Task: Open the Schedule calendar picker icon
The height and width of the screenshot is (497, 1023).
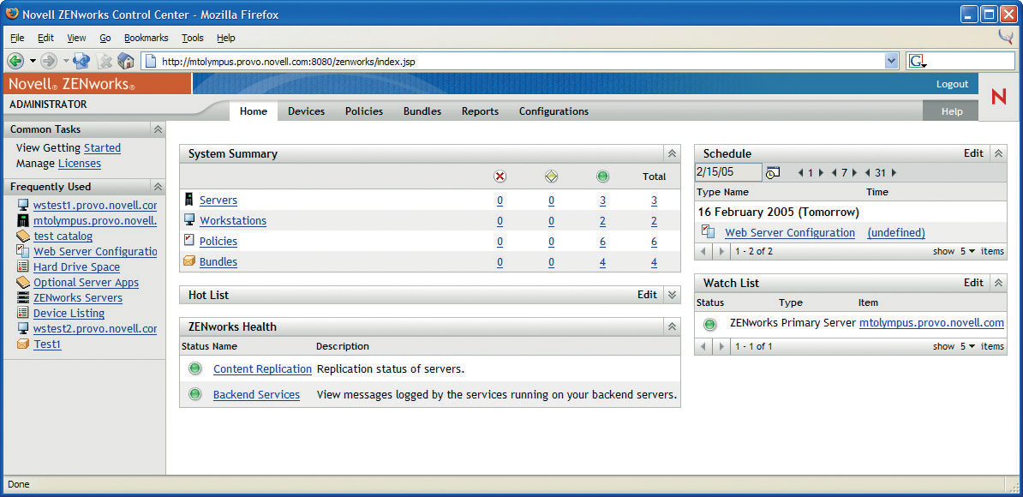Action: pos(773,173)
